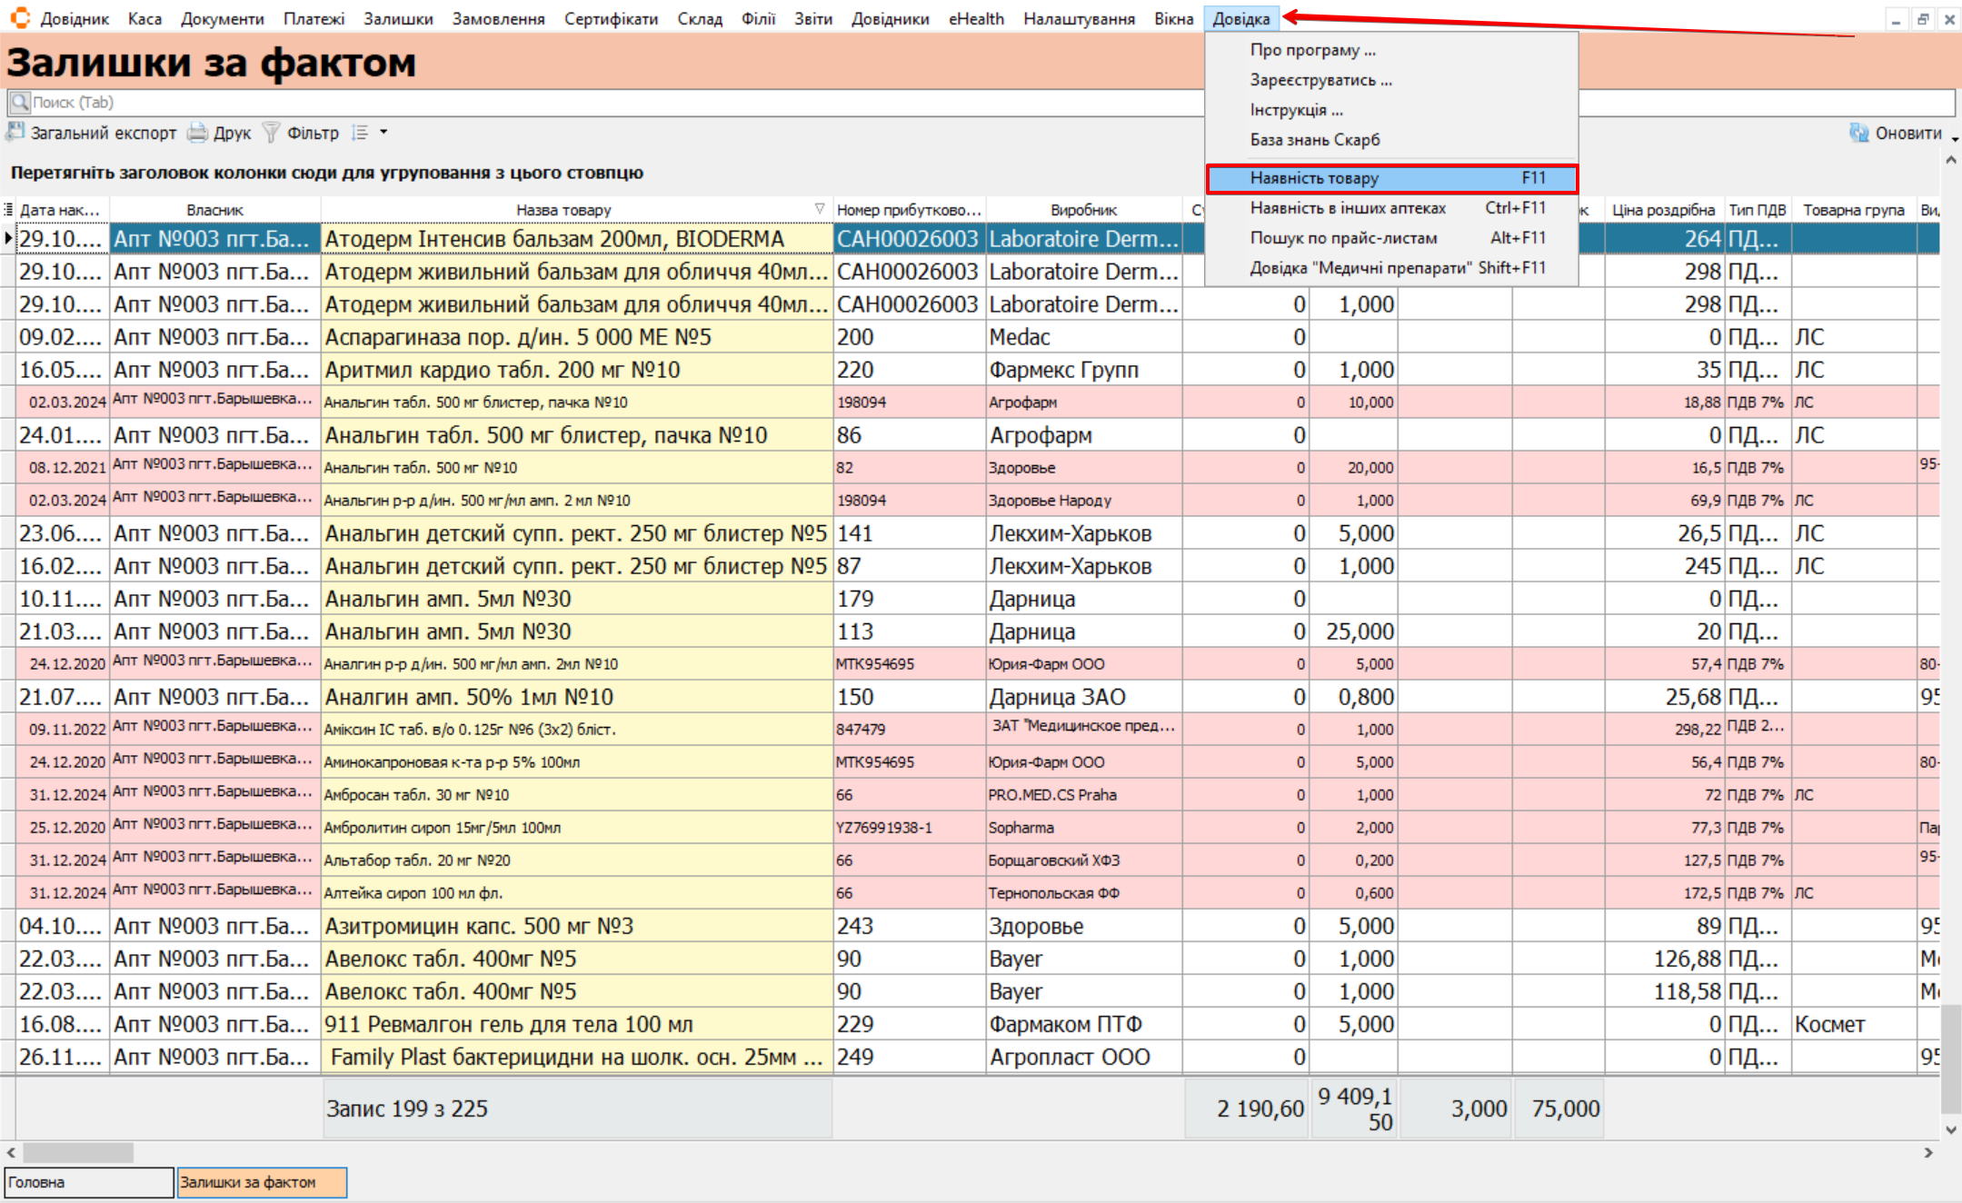Expand the dropdown arrow next to list icon

click(x=383, y=133)
